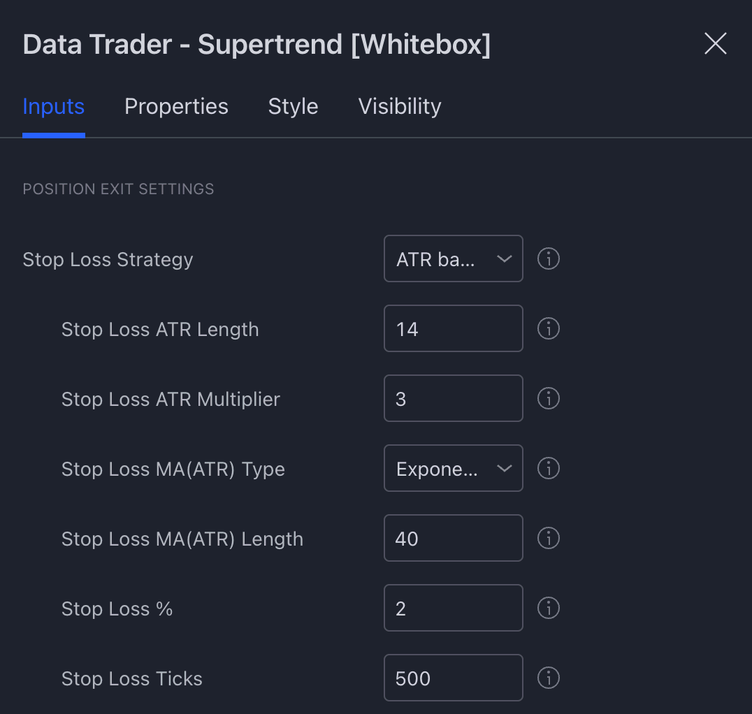Click the Stop Loss ATR Length field showing 14
The image size is (752, 714).
click(x=453, y=328)
